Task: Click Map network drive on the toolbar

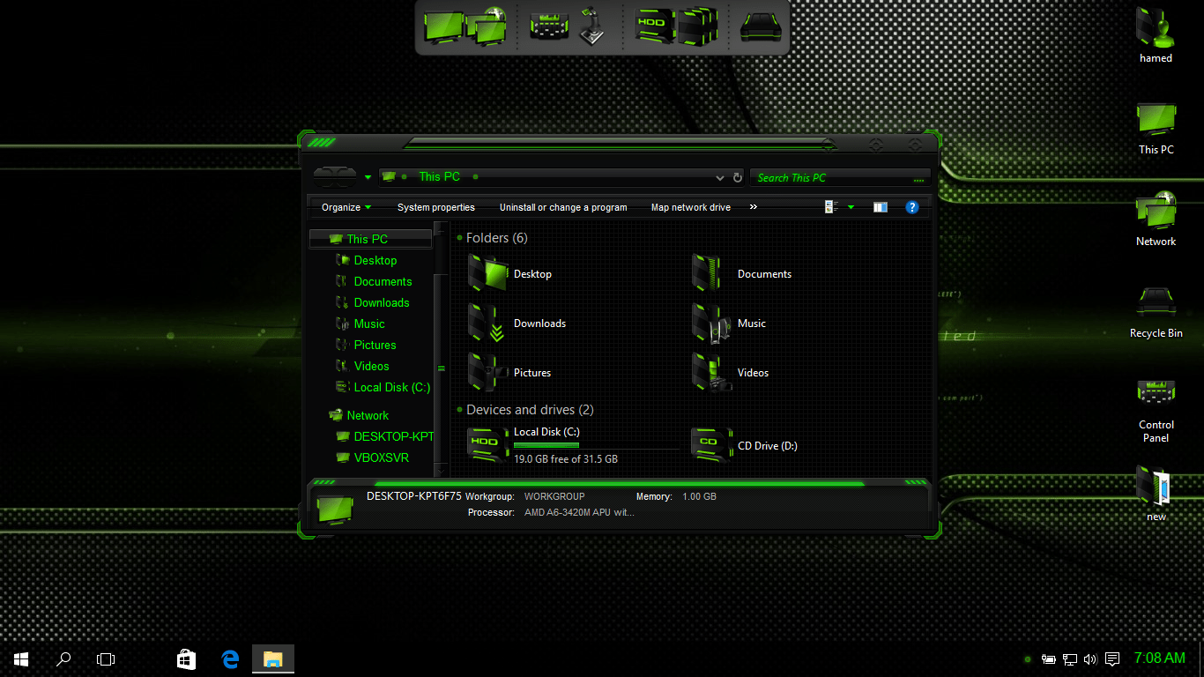Action: [690, 207]
